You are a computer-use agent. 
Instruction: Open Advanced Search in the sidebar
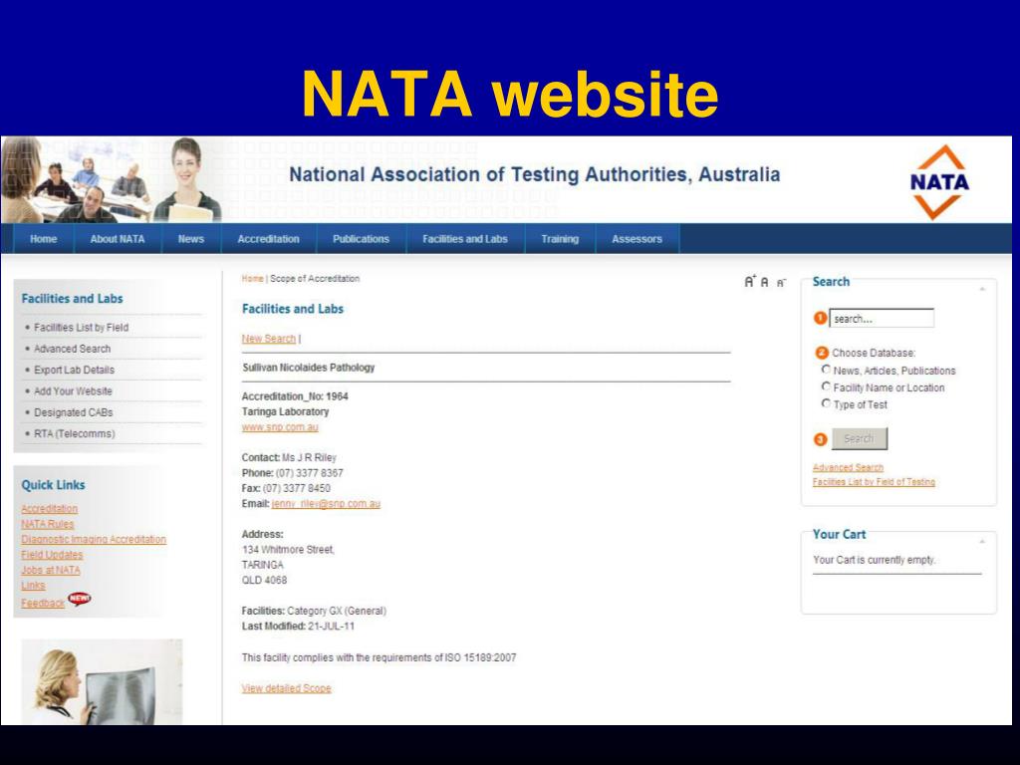tap(72, 349)
